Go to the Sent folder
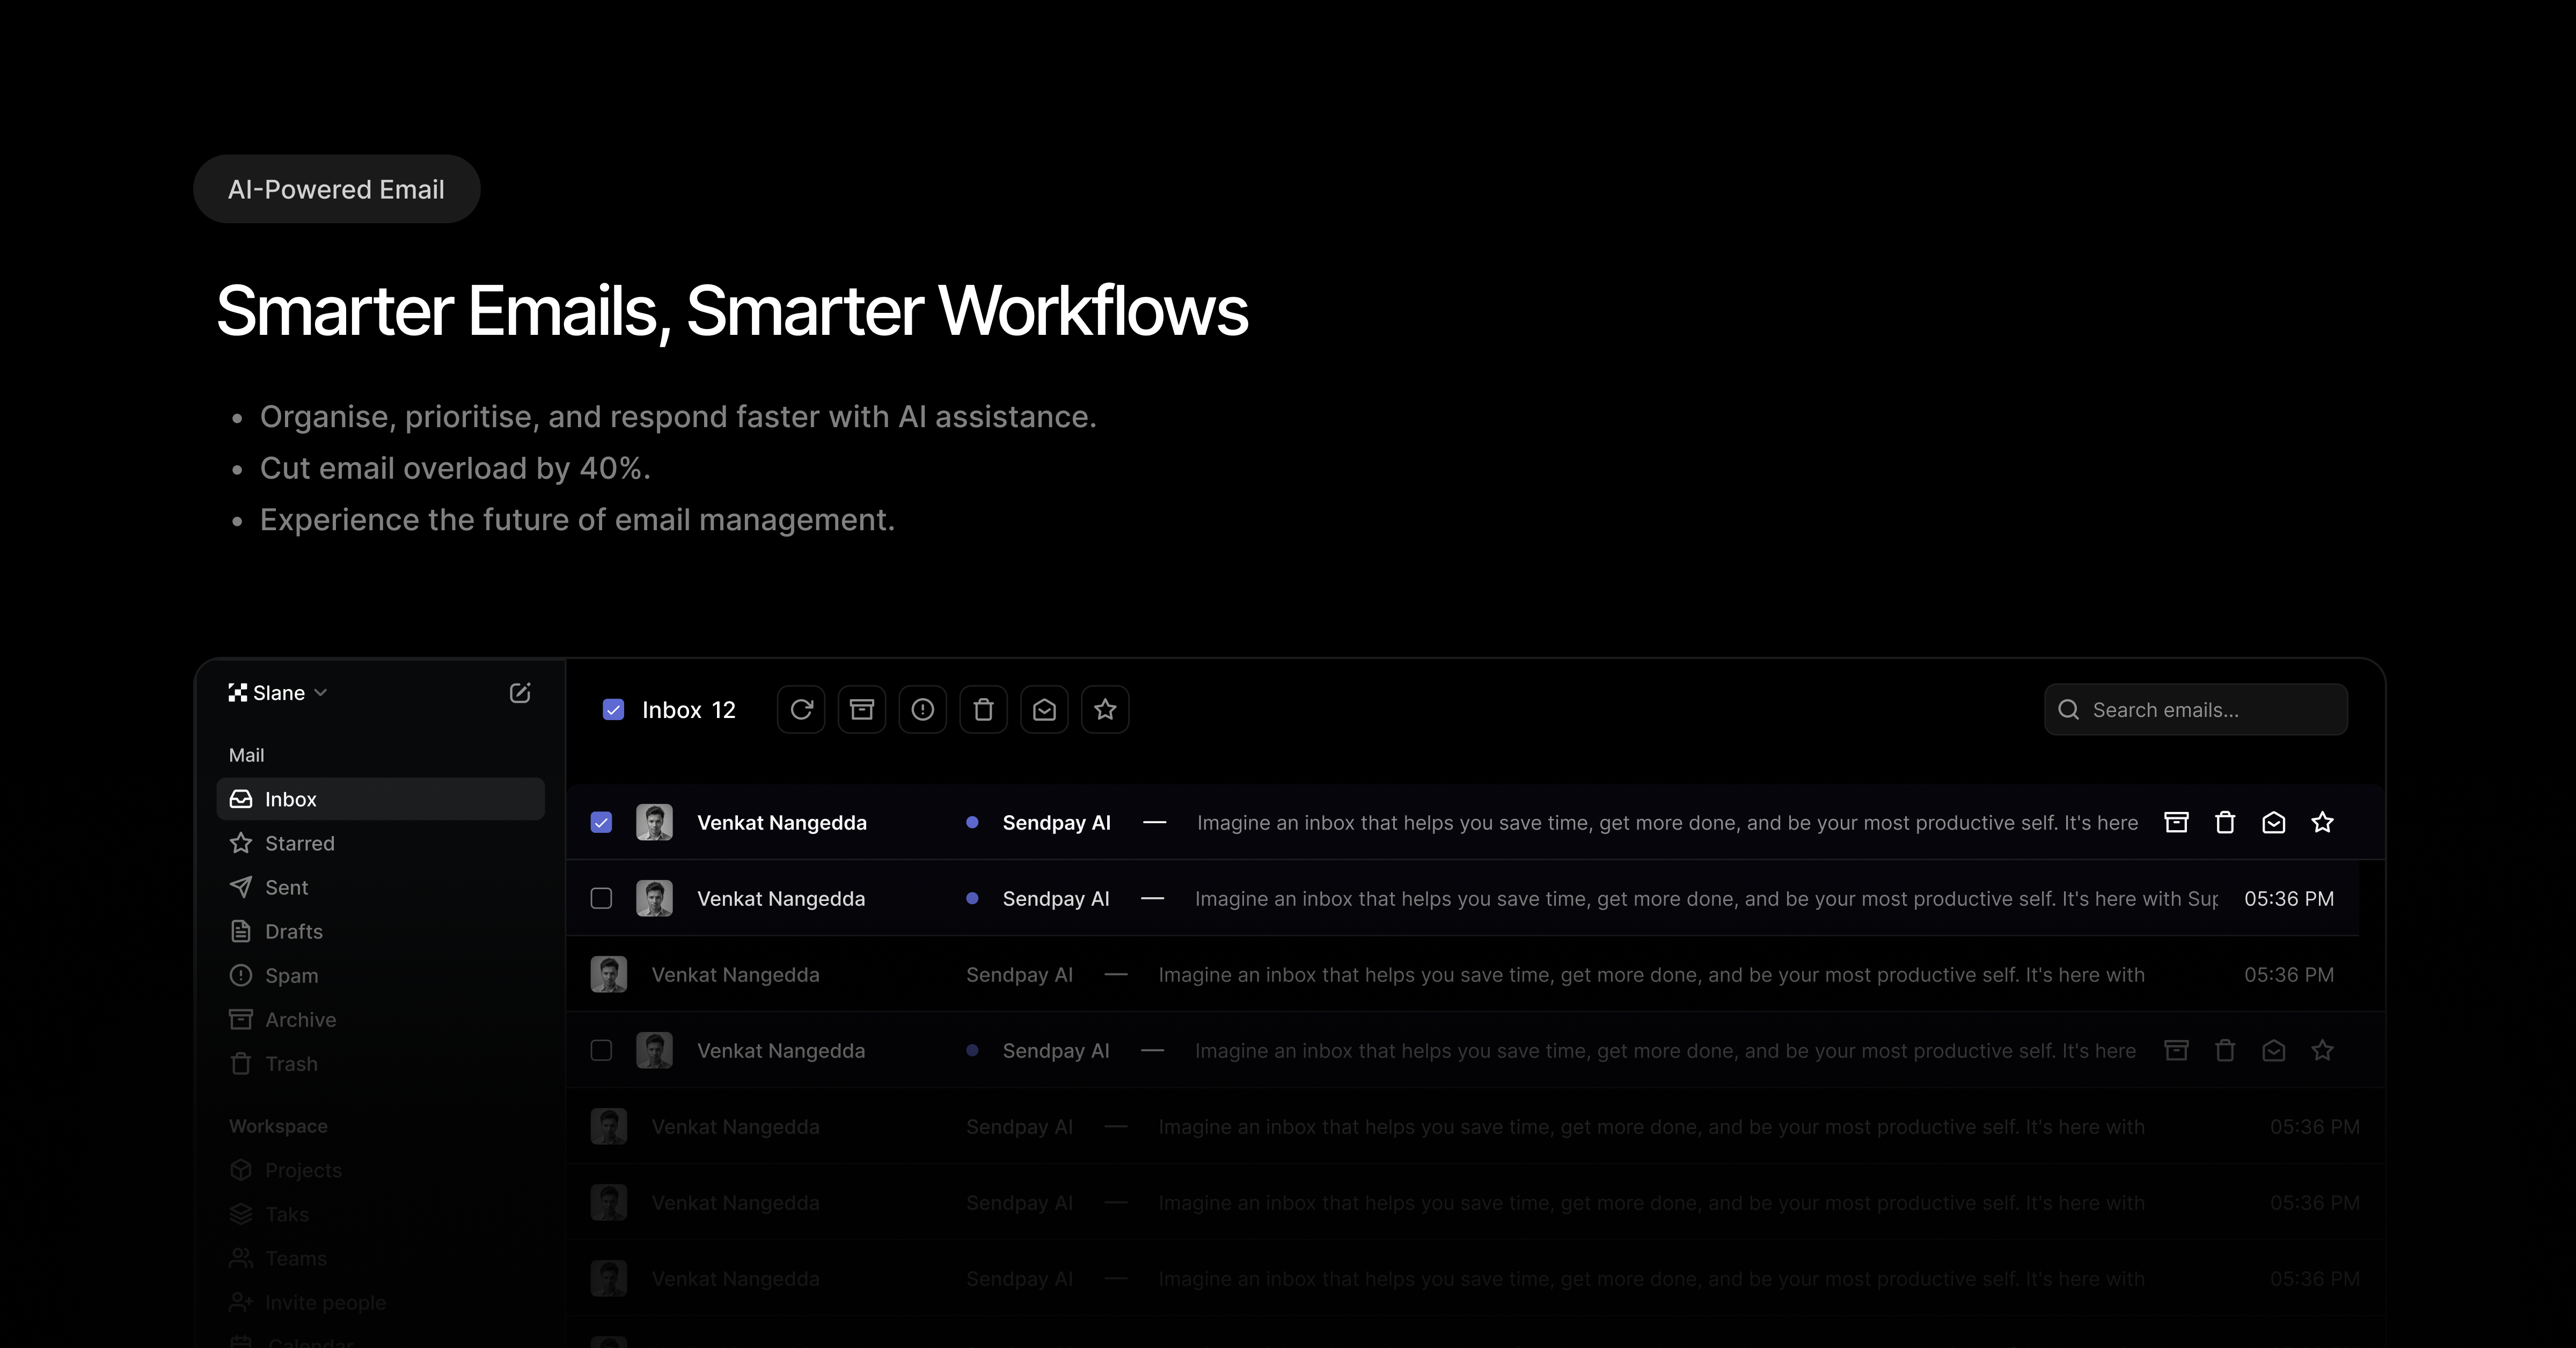Screen dimensions: 2576x1348 point(286,887)
